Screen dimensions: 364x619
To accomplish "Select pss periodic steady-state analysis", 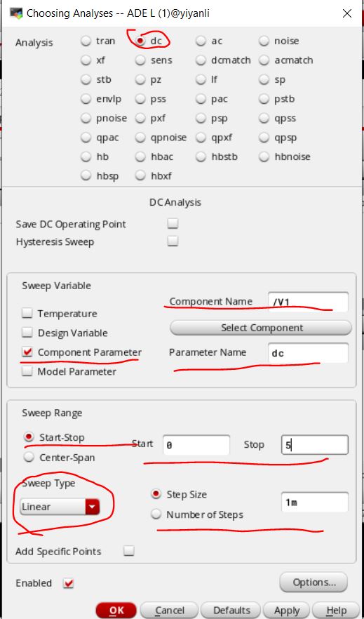I will tap(140, 99).
